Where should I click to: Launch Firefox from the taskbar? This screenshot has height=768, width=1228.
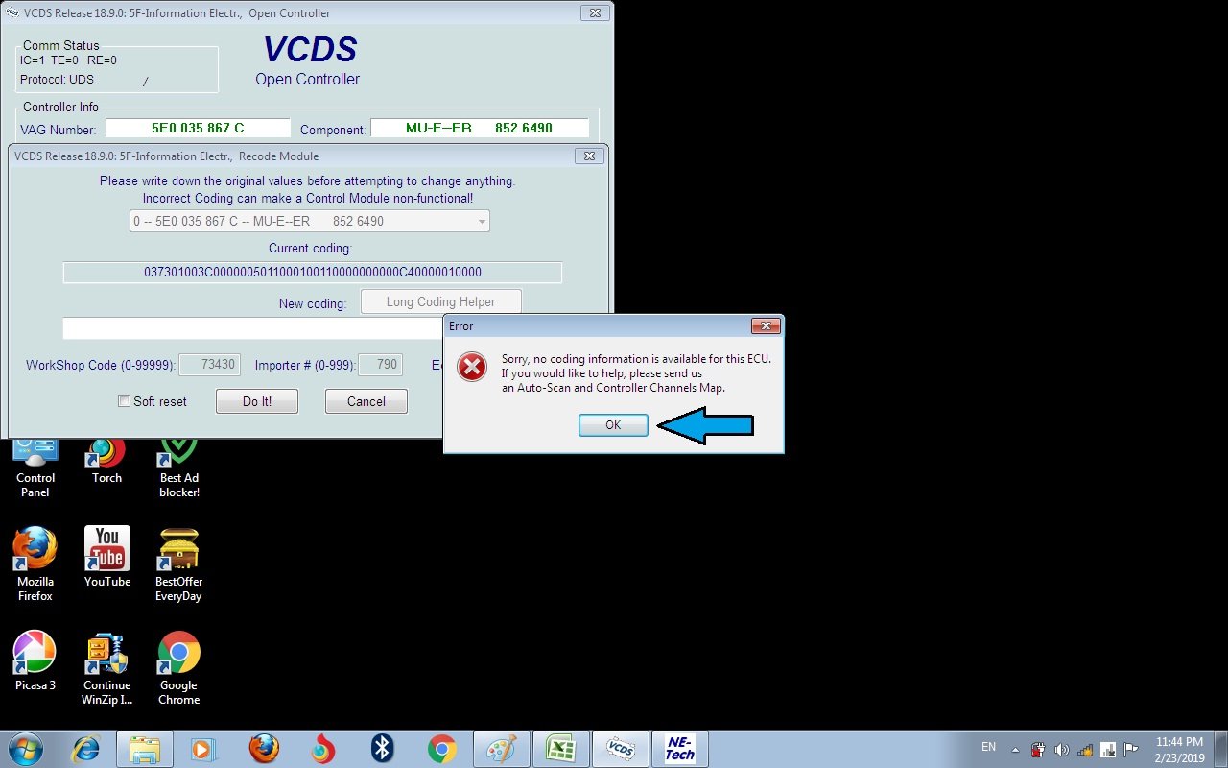point(264,748)
